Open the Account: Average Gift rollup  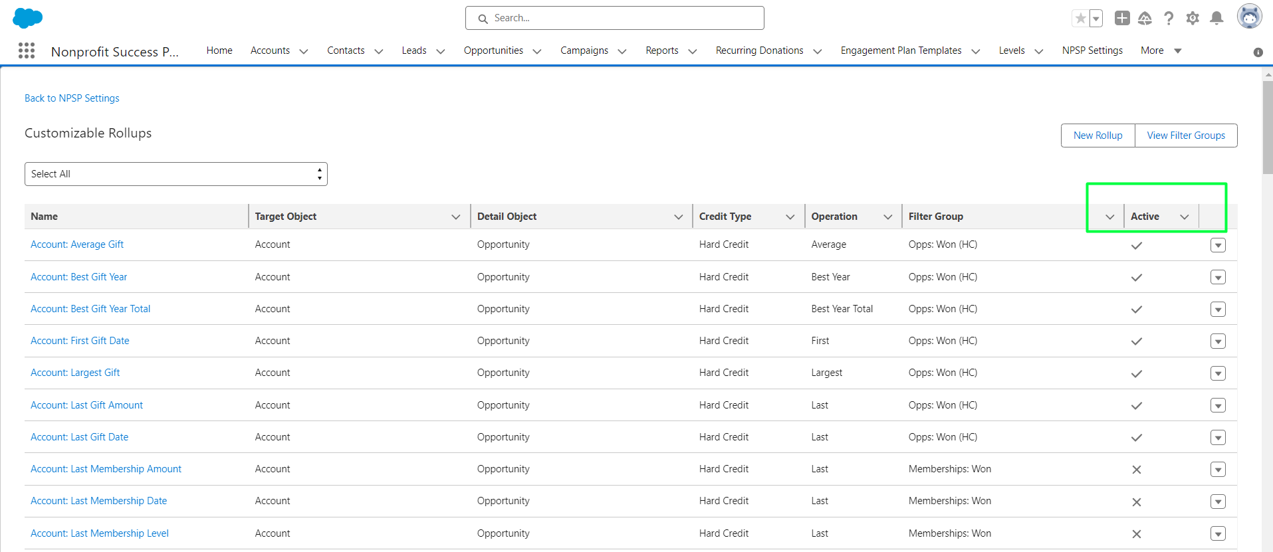click(x=77, y=244)
